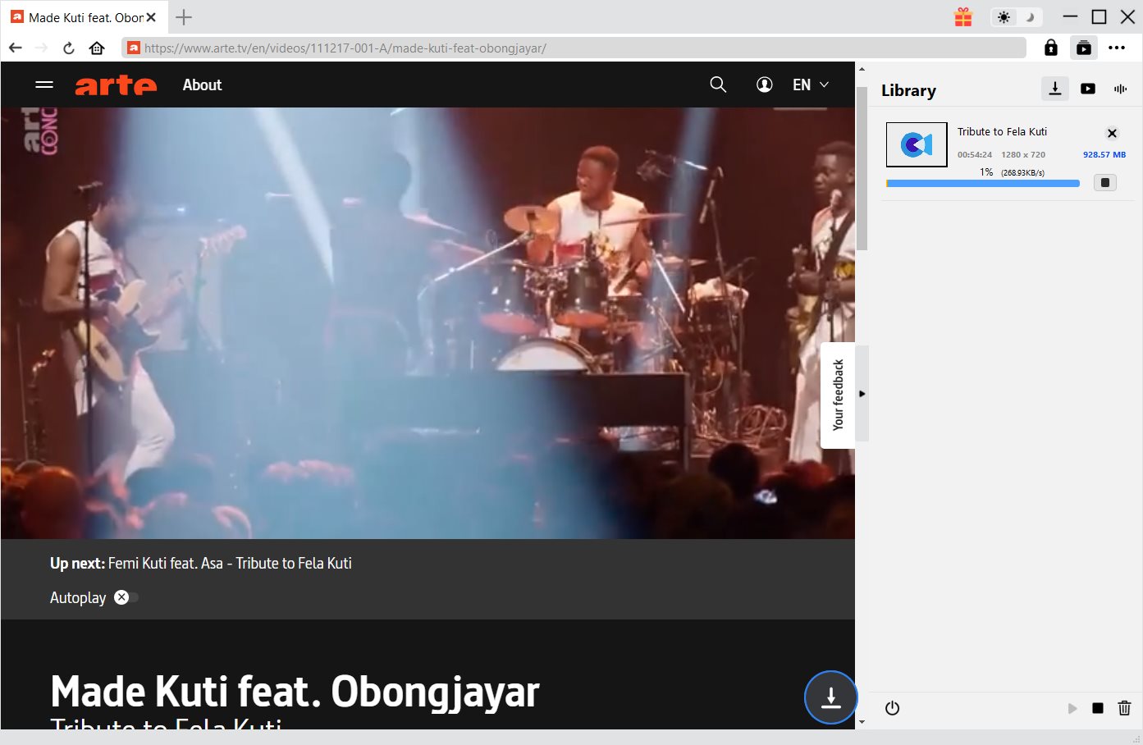Click the blue circular download button

tap(830, 697)
